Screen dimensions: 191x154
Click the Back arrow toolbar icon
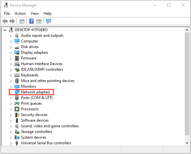click(5, 21)
